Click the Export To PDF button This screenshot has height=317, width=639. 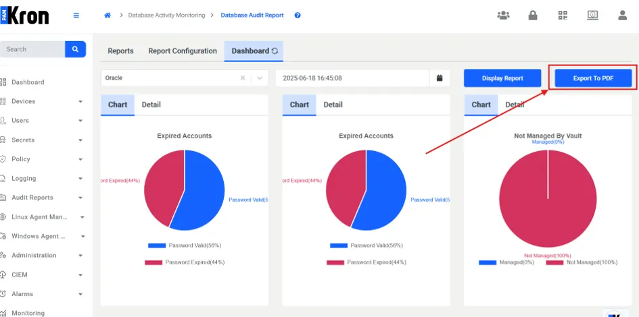click(594, 78)
